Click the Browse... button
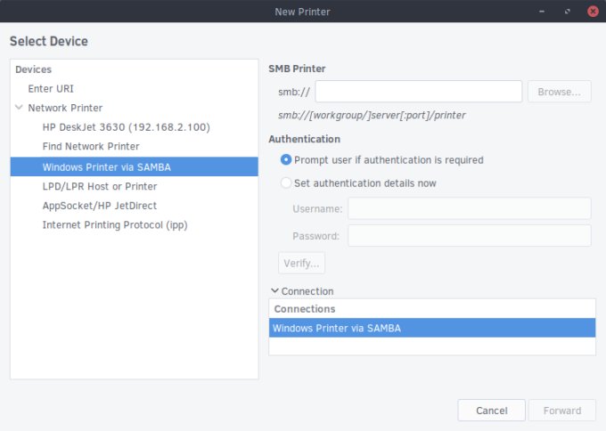 tap(560, 92)
